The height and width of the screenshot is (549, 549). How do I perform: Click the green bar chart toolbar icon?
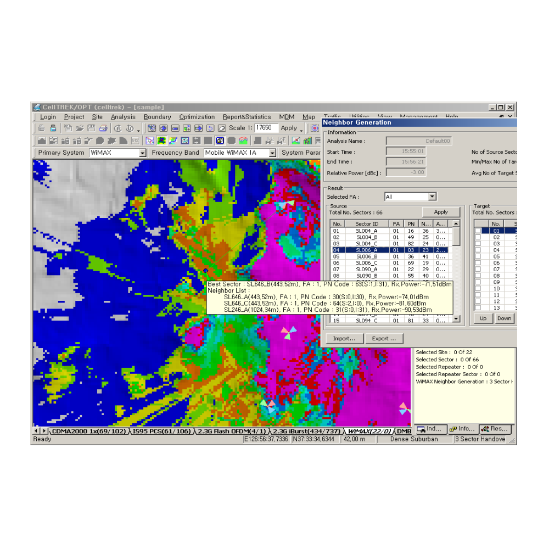(x=308, y=141)
